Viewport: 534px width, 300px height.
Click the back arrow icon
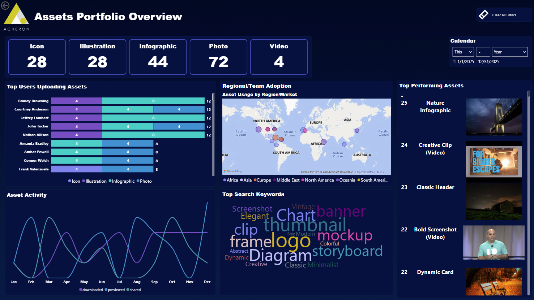coord(5,6)
